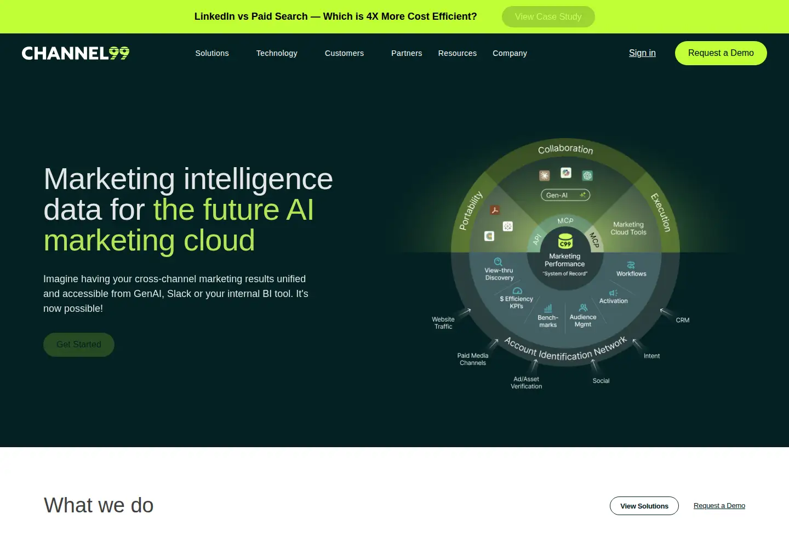Click the View Case Study button
This screenshot has width=789, height=548.
(548, 16)
